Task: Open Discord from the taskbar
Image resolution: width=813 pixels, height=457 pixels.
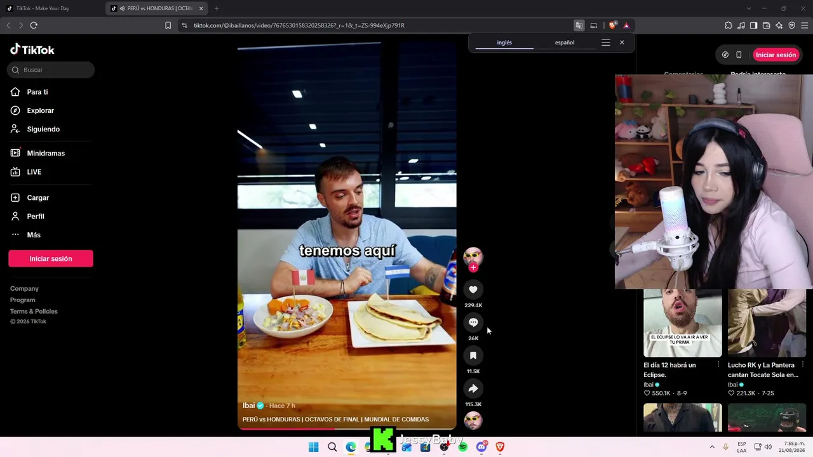Action: tap(481, 447)
